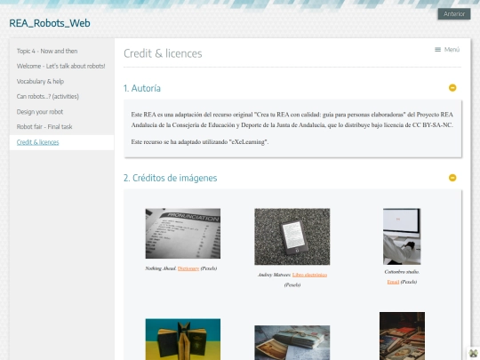
Task: Open Can robots...? (activities) page
Action: coord(48,96)
